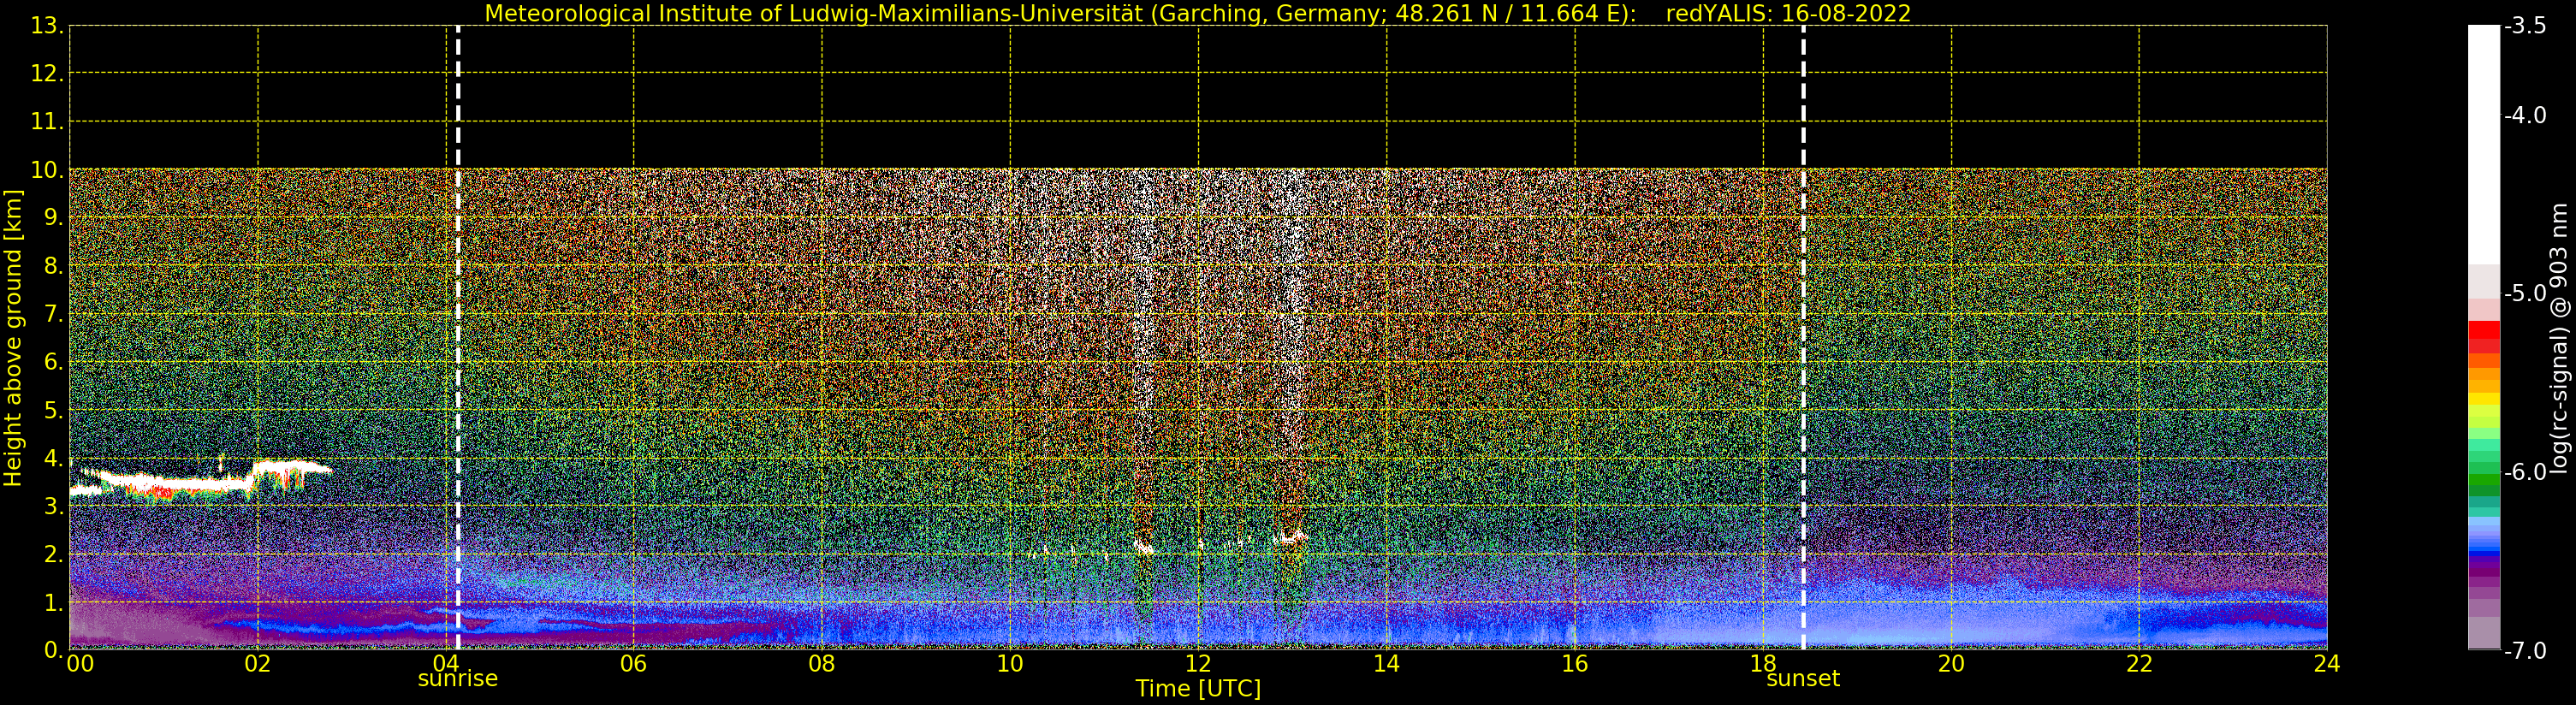Click the 7 km height tick label
The image size is (2576, 705).
tap(53, 314)
